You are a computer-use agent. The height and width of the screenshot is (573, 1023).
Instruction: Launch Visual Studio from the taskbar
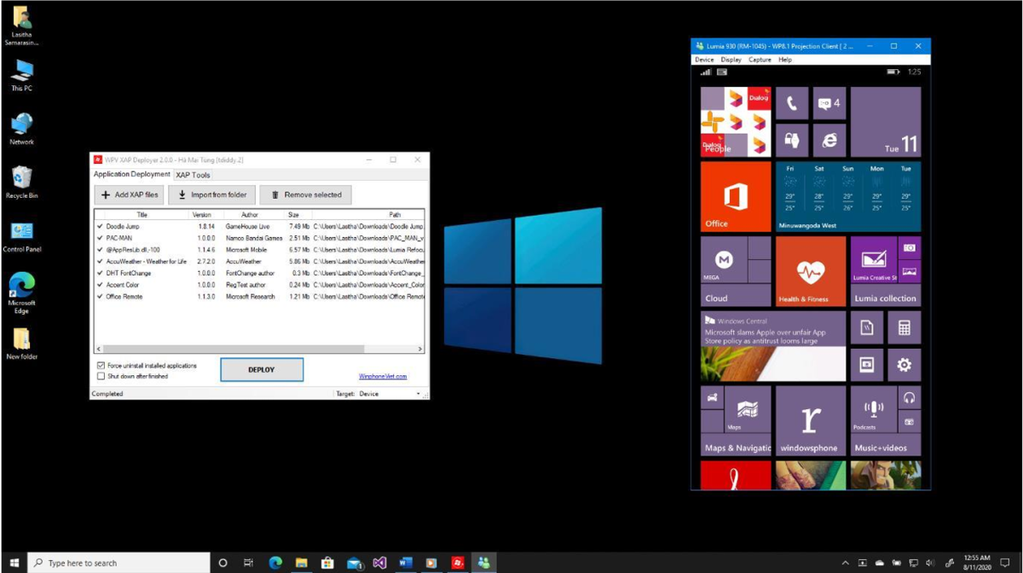(379, 563)
